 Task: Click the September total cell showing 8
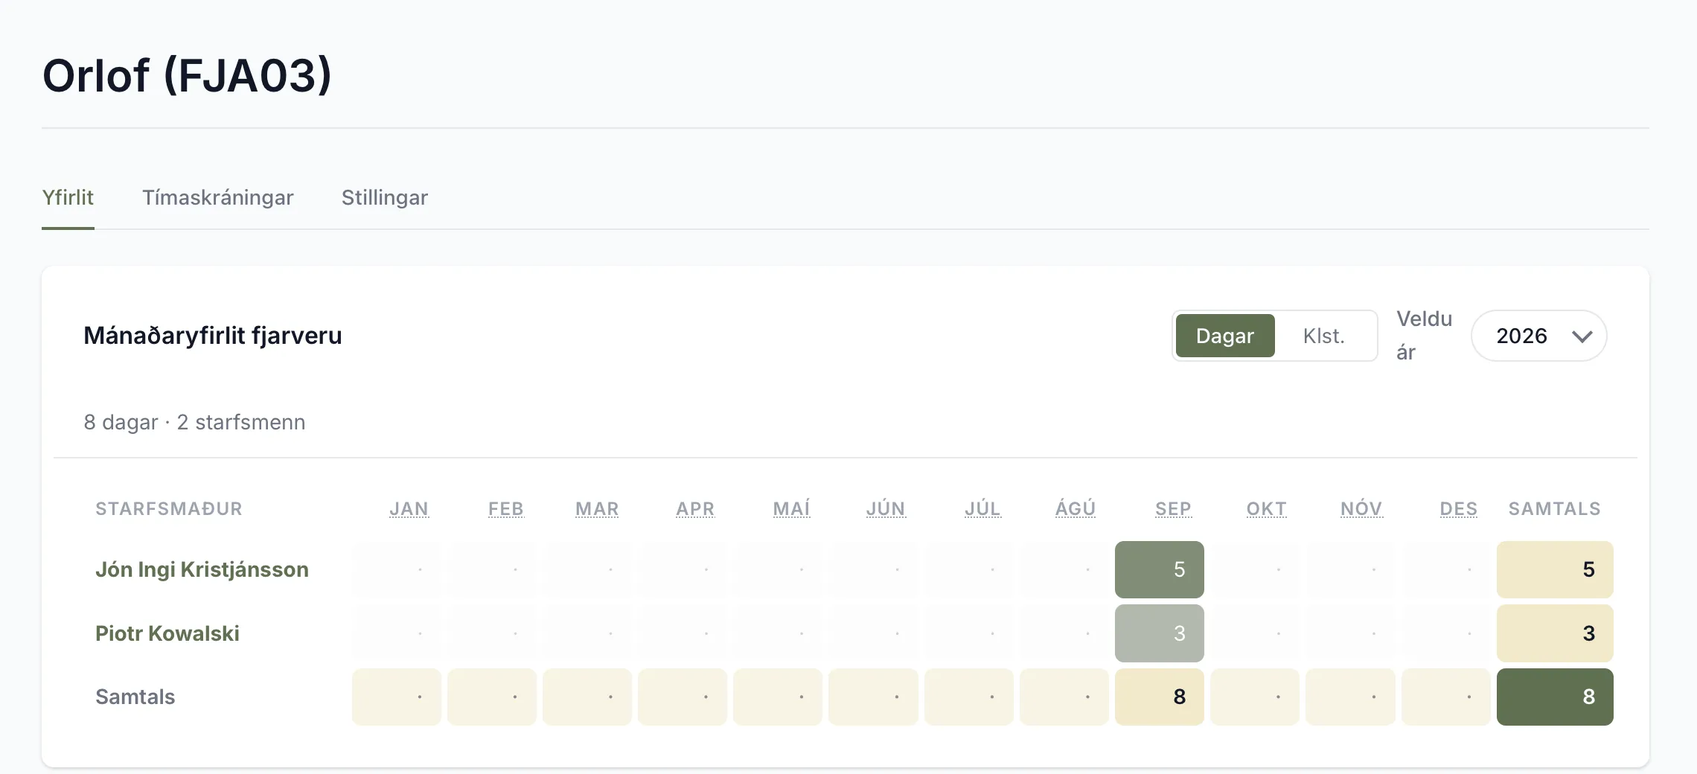[x=1160, y=697]
